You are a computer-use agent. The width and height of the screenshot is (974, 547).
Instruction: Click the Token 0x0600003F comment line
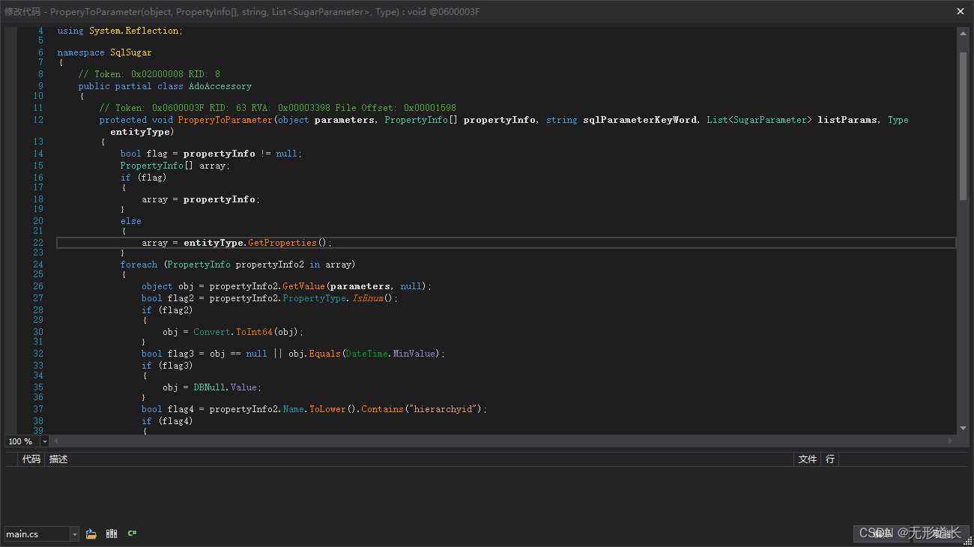pyautogui.click(x=278, y=108)
